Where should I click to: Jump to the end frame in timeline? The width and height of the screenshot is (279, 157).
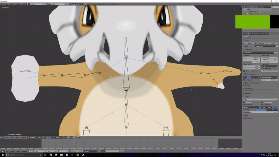tap(82, 151)
